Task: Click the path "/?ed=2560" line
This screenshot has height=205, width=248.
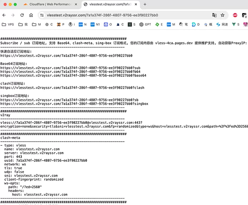Action: (x=25, y=187)
